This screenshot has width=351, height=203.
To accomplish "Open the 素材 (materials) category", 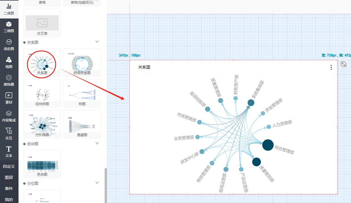I will [9, 98].
